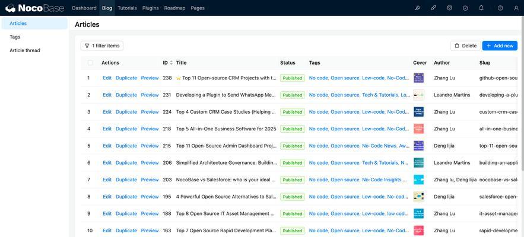Open cover thumbnail of article 231
Screen dimensions: 524x237
(x=419, y=95)
